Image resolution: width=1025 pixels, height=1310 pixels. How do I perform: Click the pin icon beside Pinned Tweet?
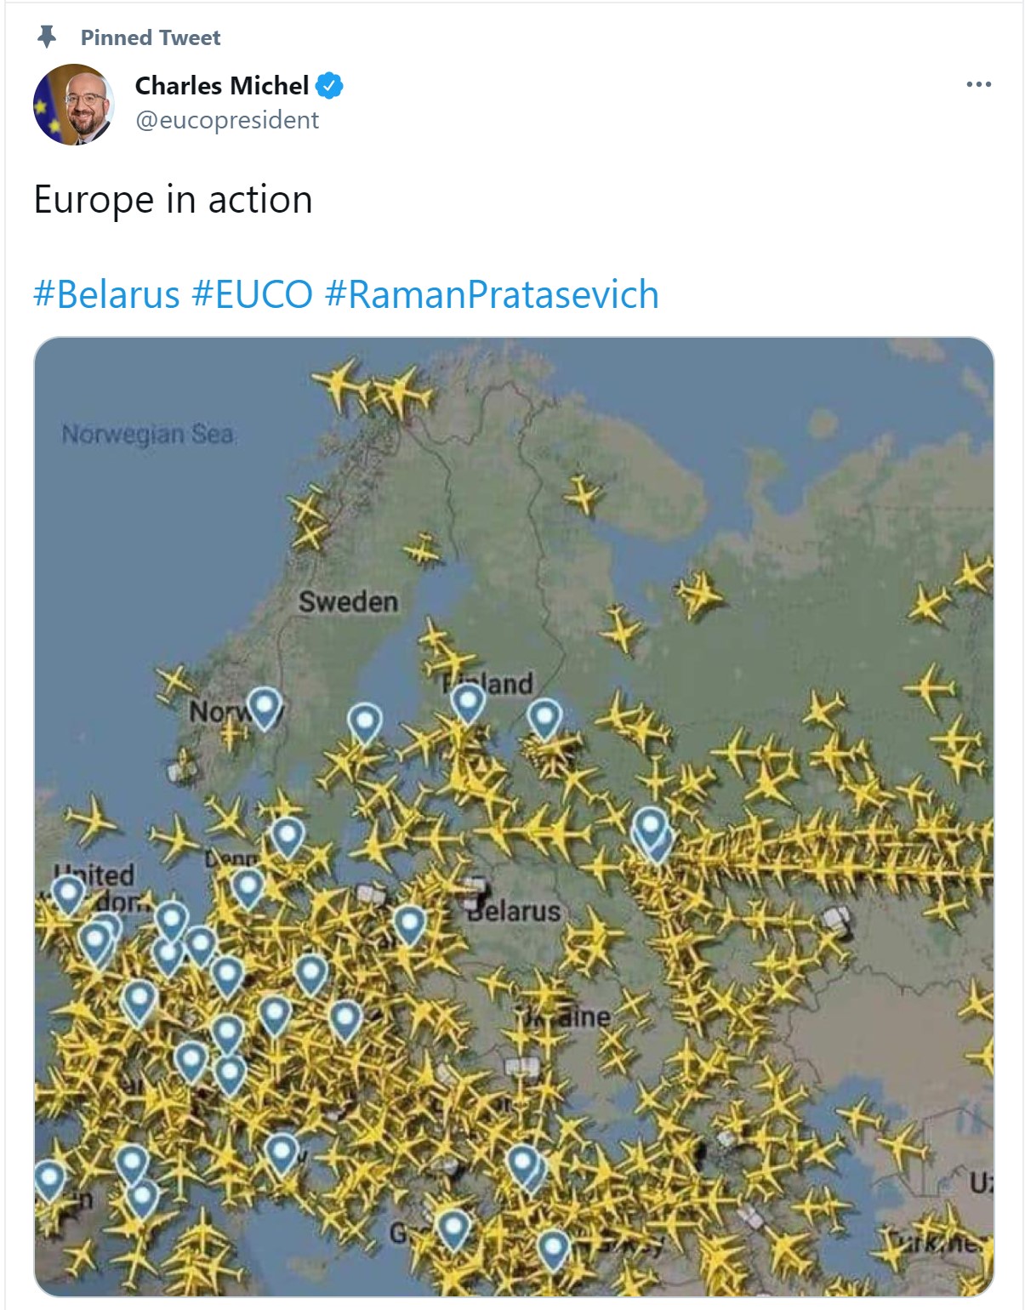tap(47, 37)
